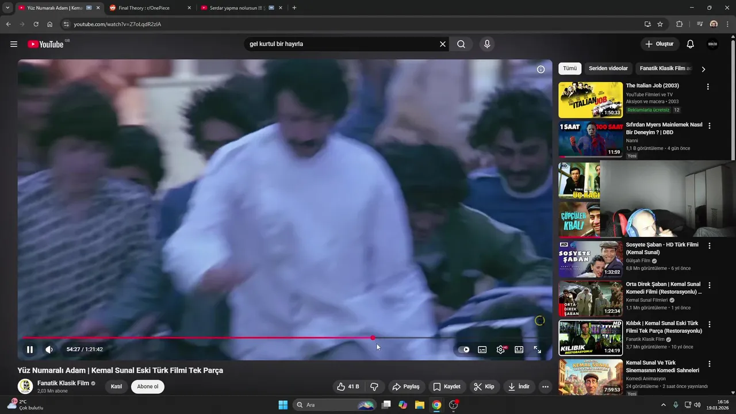The image size is (736, 414).
Task: Share the video with Paylaş
Action: [405, 386]
